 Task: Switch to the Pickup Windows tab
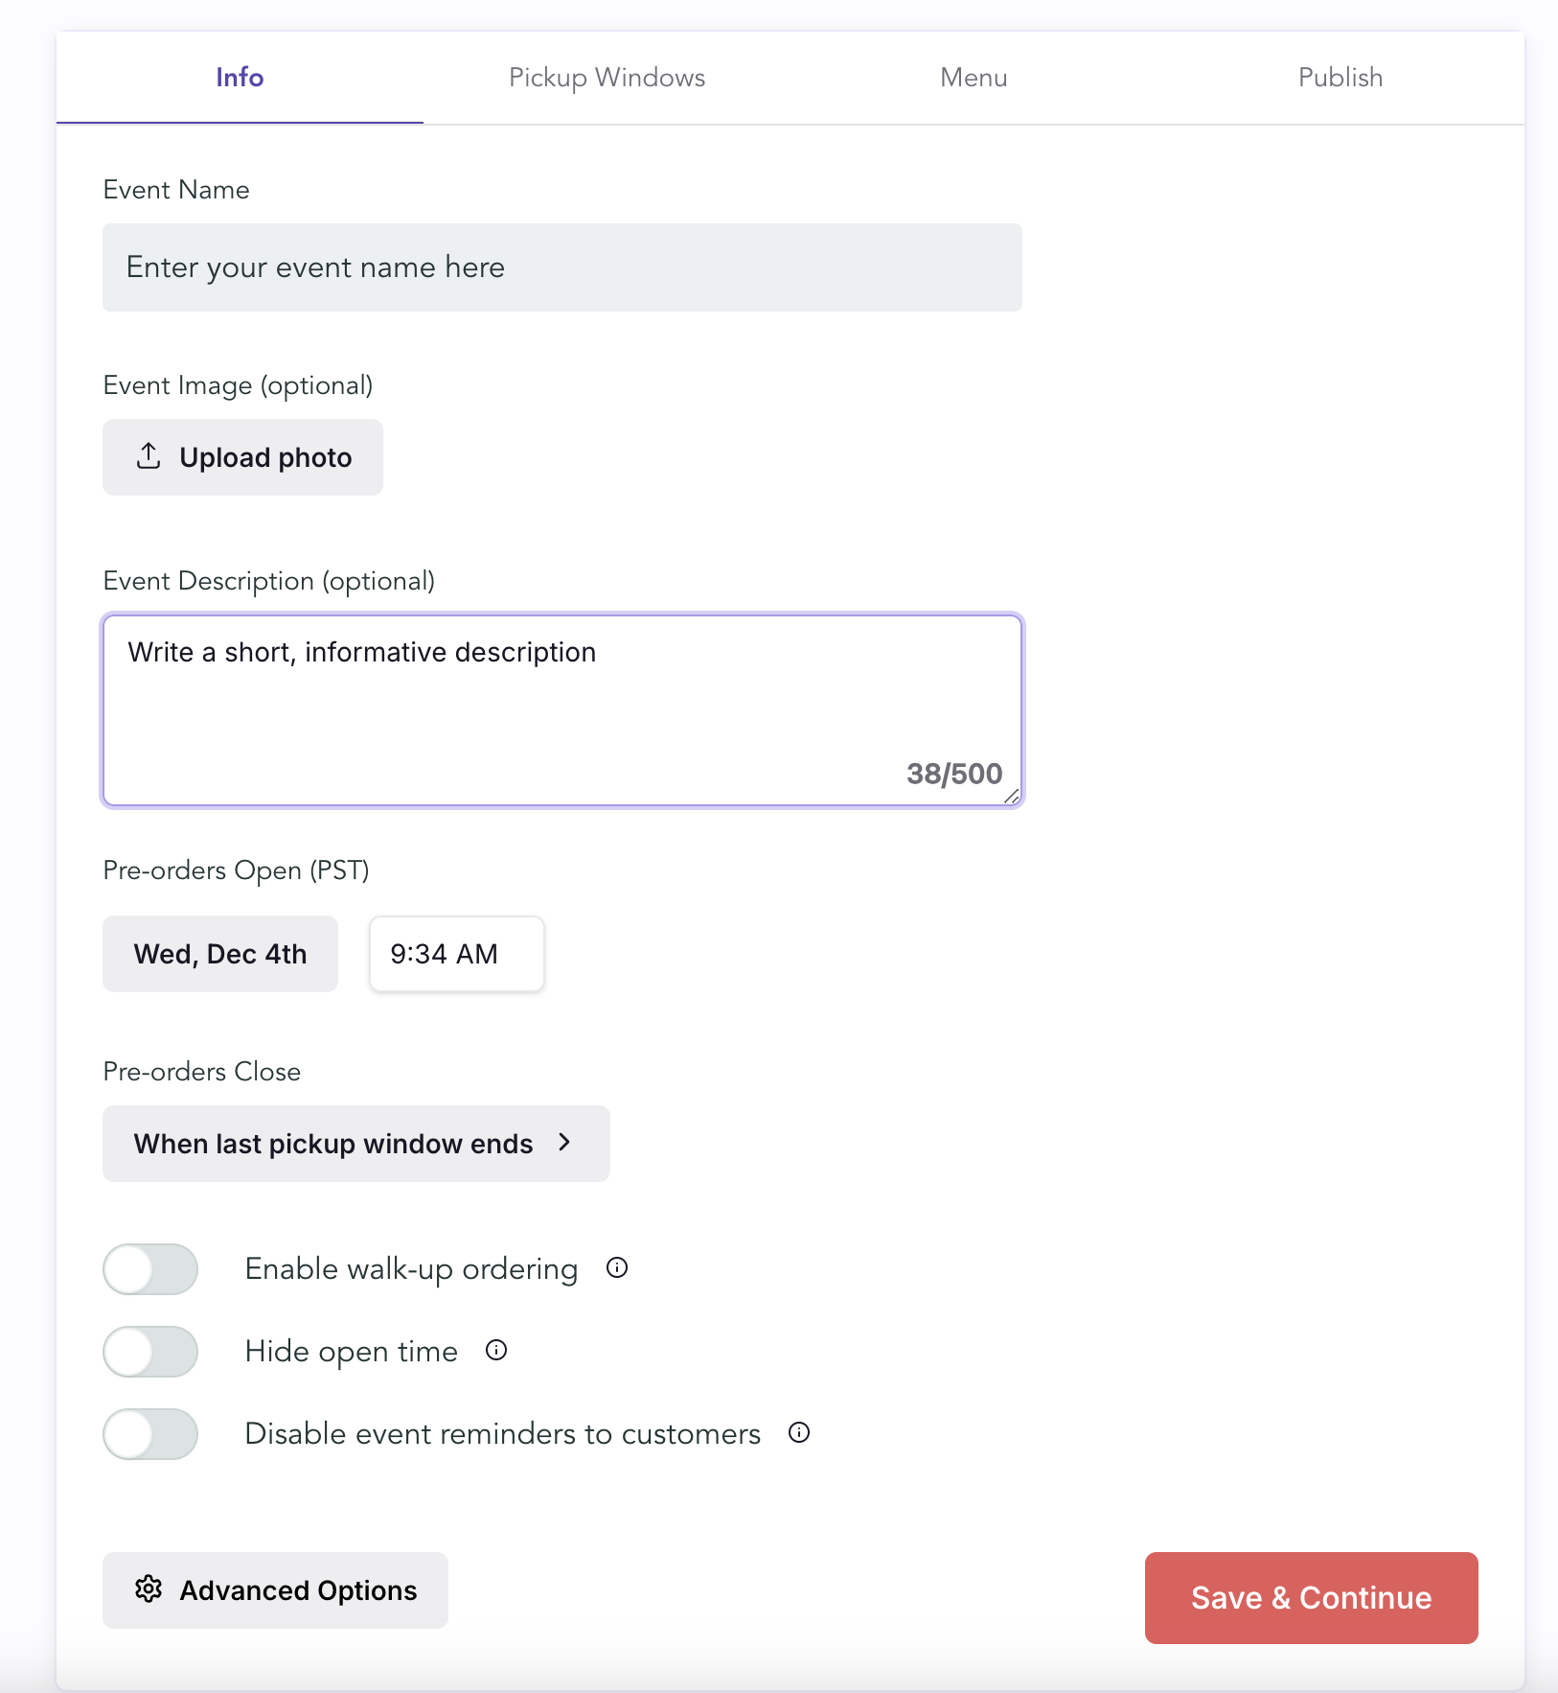point(607,78)
